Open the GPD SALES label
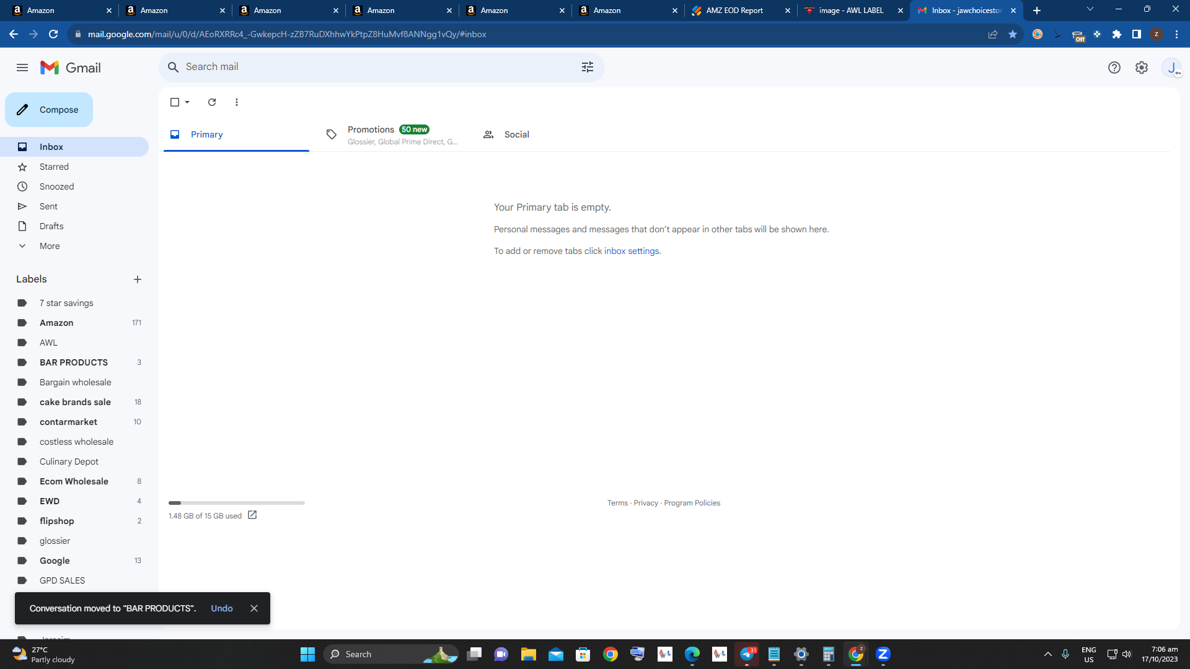Image resolution: width=1190 pixels, height=669 pixels. click(x=74, y=580)
